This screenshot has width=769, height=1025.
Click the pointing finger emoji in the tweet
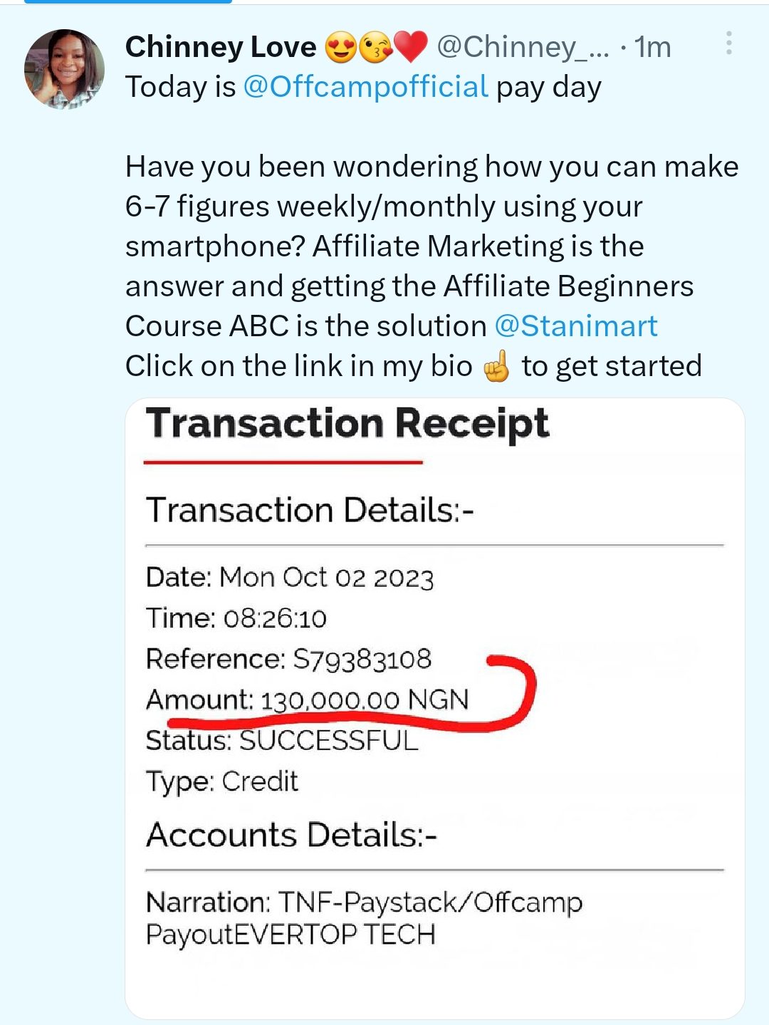(496, 367)
